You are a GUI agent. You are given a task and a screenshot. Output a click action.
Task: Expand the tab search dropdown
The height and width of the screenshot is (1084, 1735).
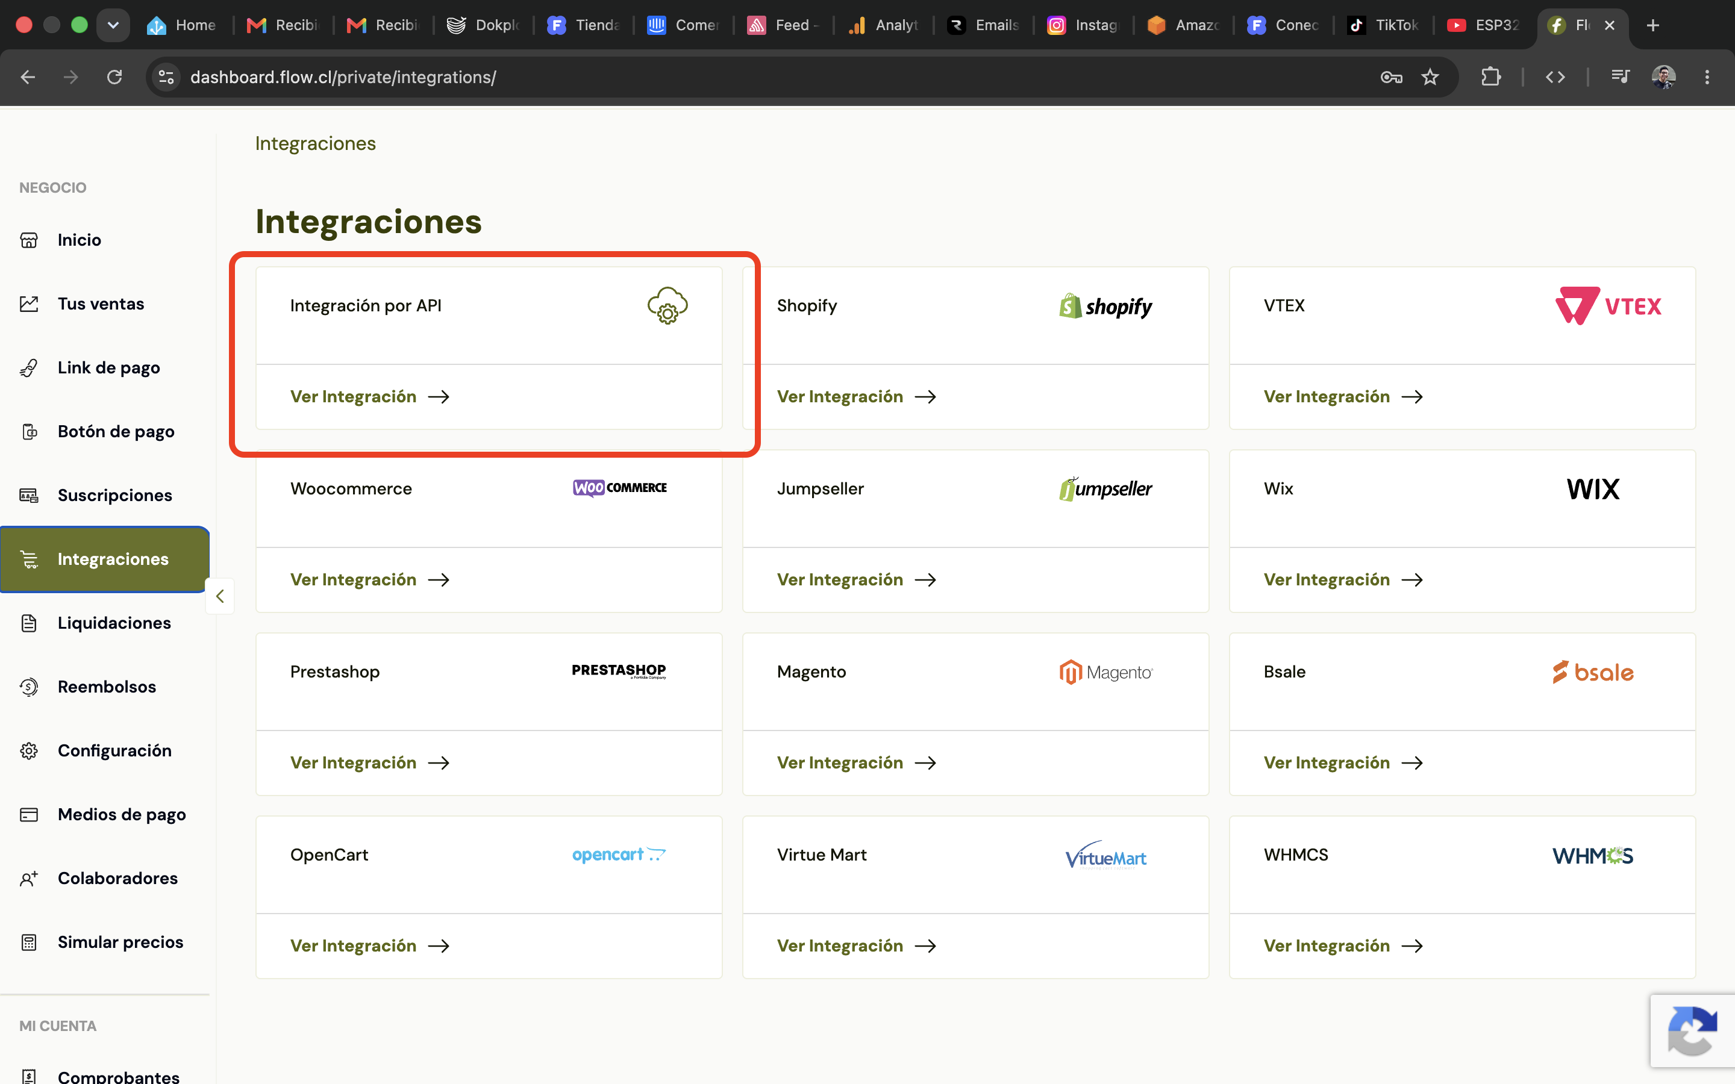[113, 25]
